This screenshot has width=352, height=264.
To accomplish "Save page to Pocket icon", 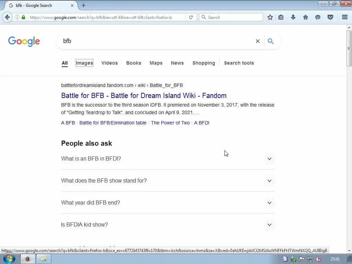I will coord(330,17).
